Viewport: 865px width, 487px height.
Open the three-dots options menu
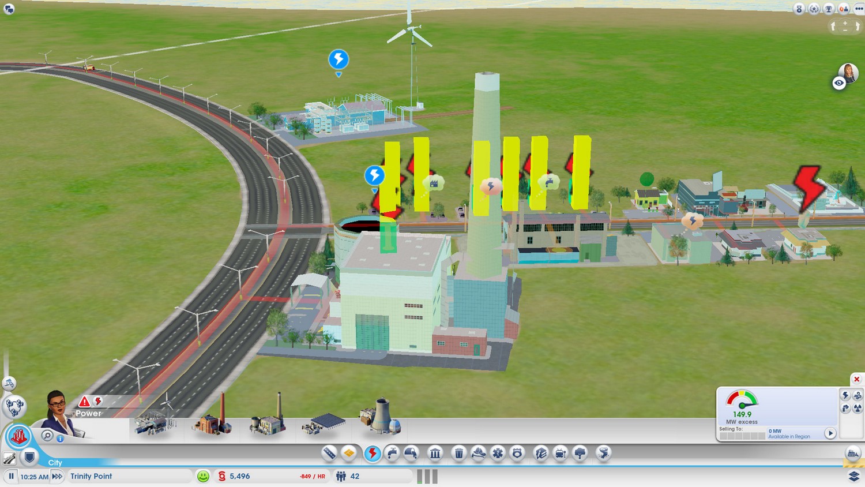[859, 9]
